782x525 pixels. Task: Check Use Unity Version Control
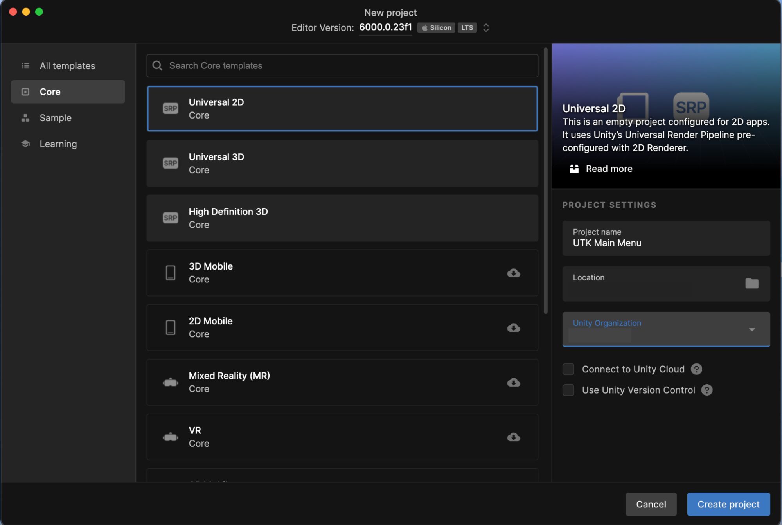(x=568, y=390)
